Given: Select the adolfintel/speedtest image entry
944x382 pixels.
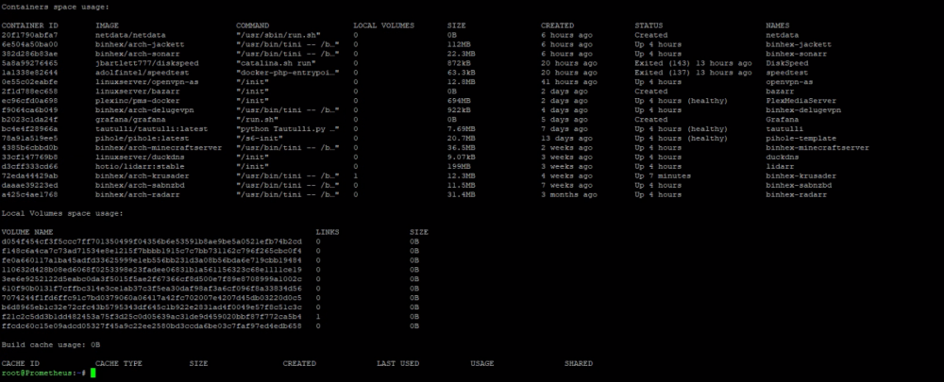Looking at the screenshot, I should coord(144,73).
